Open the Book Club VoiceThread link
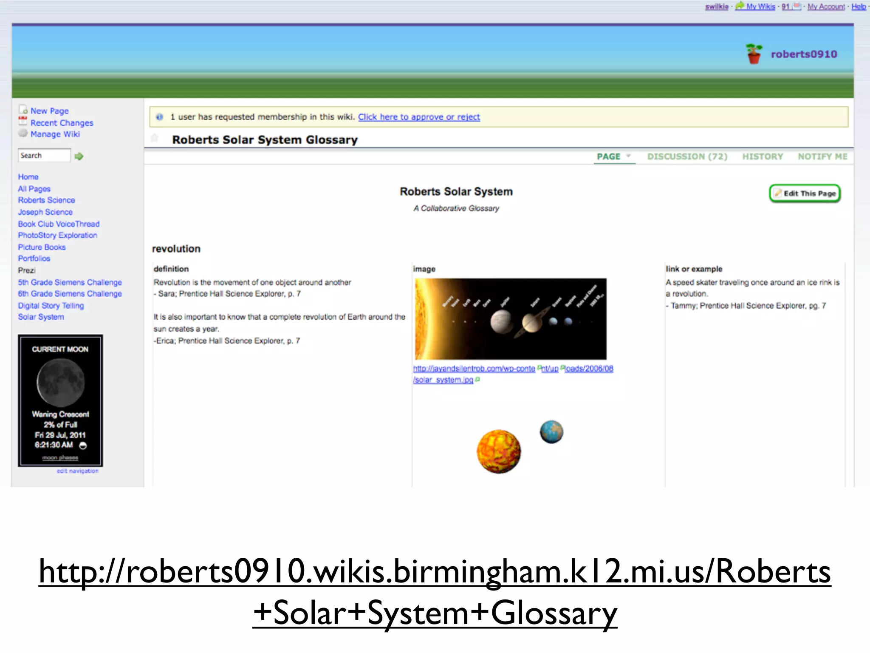Screen dimensions: 870x653 (x=59, y=224)
